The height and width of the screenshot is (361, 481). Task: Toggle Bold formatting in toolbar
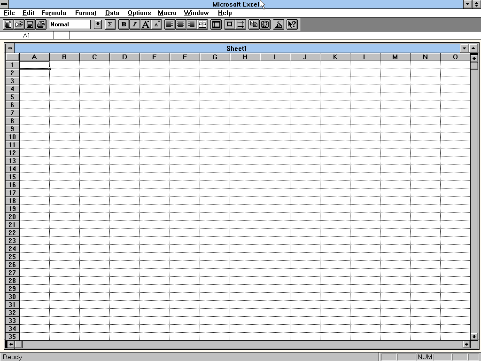[x=124, y=24]
